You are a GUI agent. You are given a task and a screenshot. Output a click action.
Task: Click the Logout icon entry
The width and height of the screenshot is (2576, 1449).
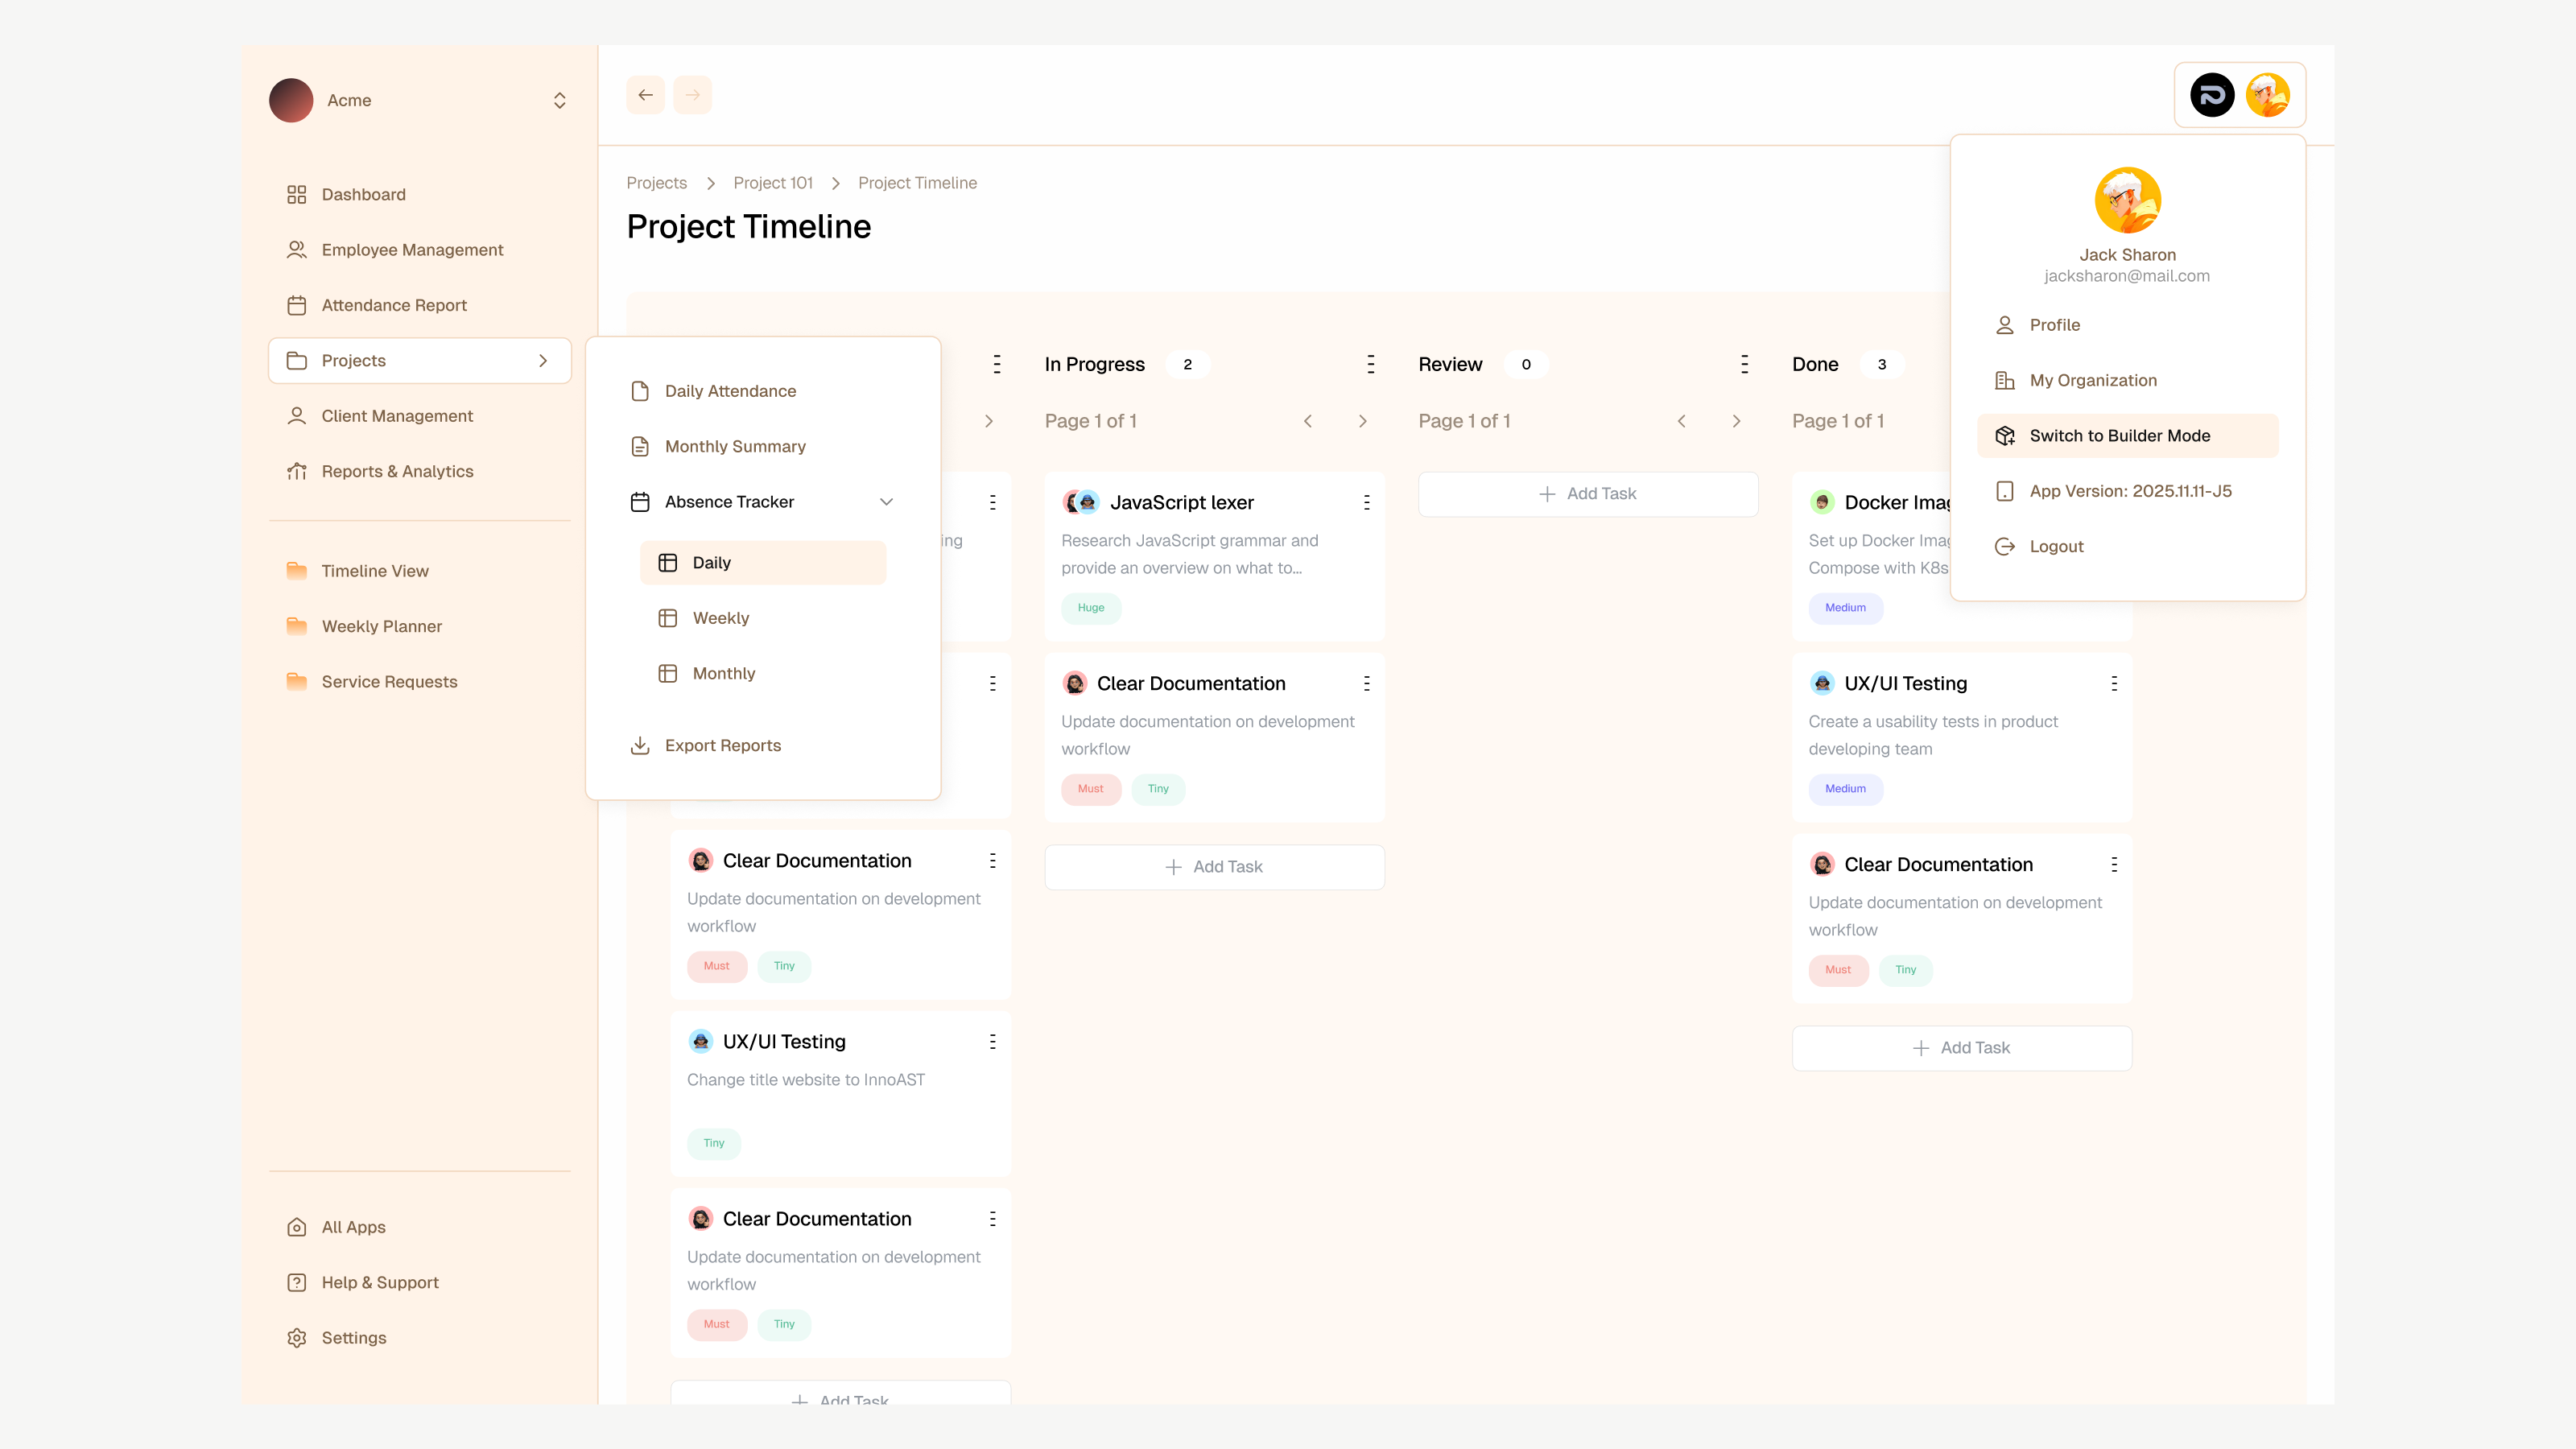2004,546
